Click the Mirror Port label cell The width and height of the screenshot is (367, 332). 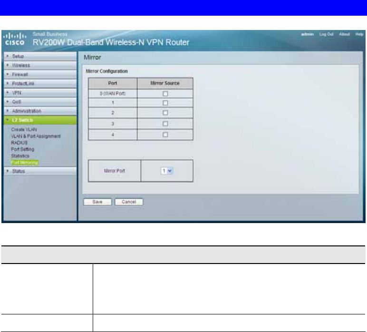coord(115,171)
